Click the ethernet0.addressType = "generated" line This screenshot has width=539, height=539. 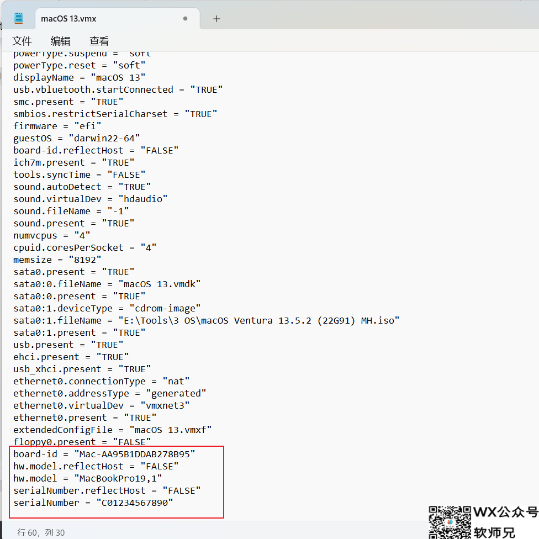pyautogui.click(x=110, y=393)
